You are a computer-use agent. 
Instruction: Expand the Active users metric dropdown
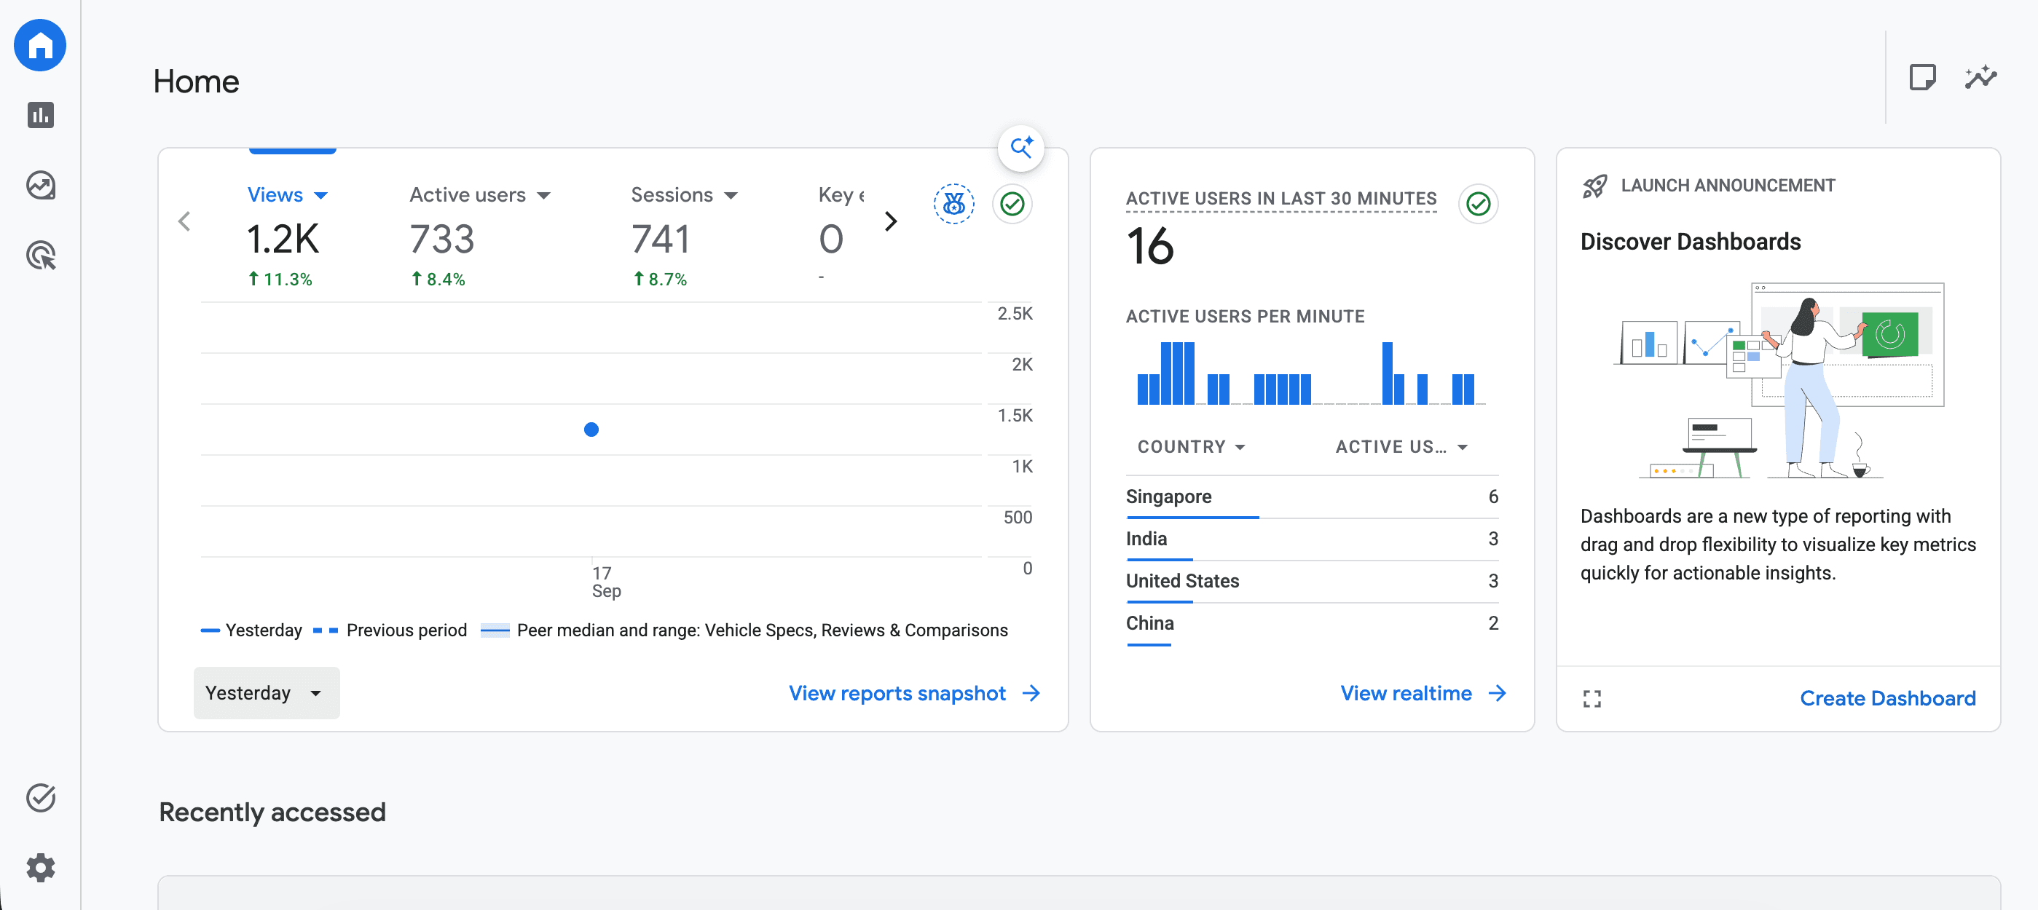(x=479, y=194)
